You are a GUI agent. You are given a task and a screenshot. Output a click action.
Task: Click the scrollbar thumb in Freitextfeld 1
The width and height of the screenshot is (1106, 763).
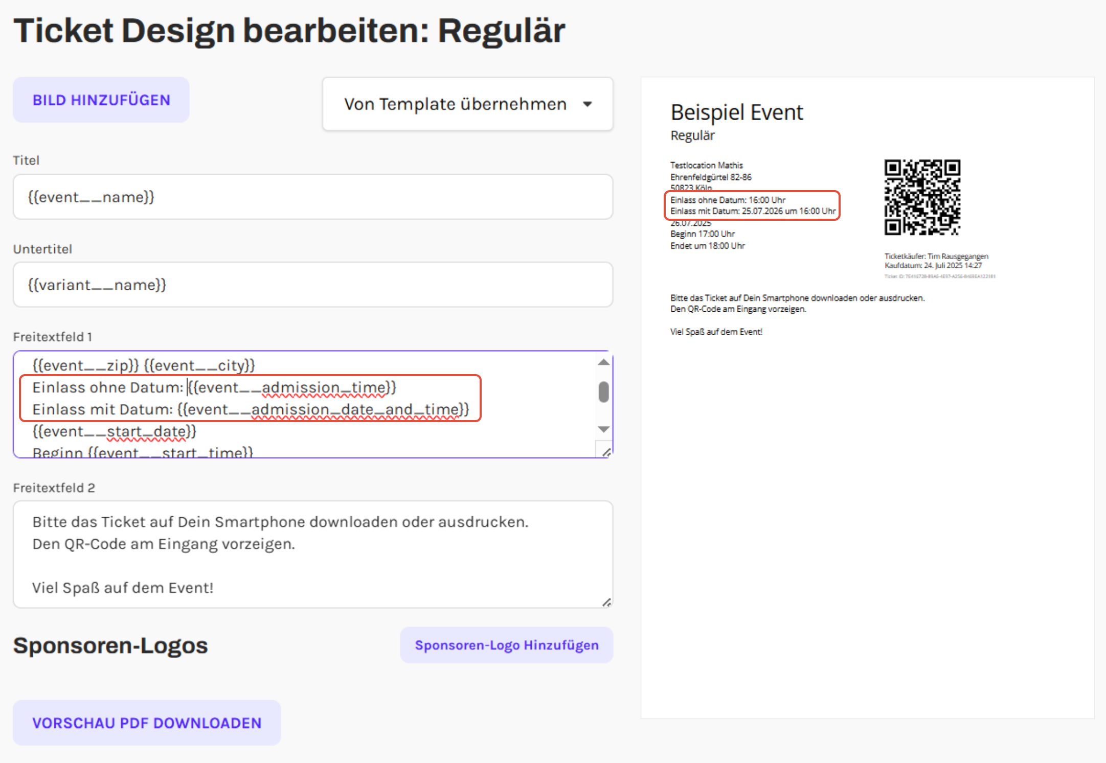(x=603, y=392)
